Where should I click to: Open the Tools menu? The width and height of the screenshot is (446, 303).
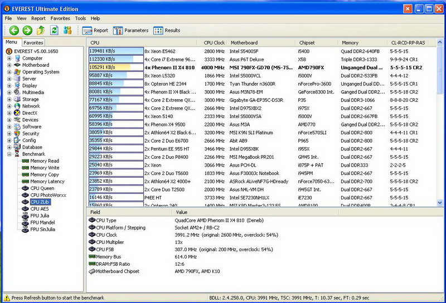tap(80, 18)
